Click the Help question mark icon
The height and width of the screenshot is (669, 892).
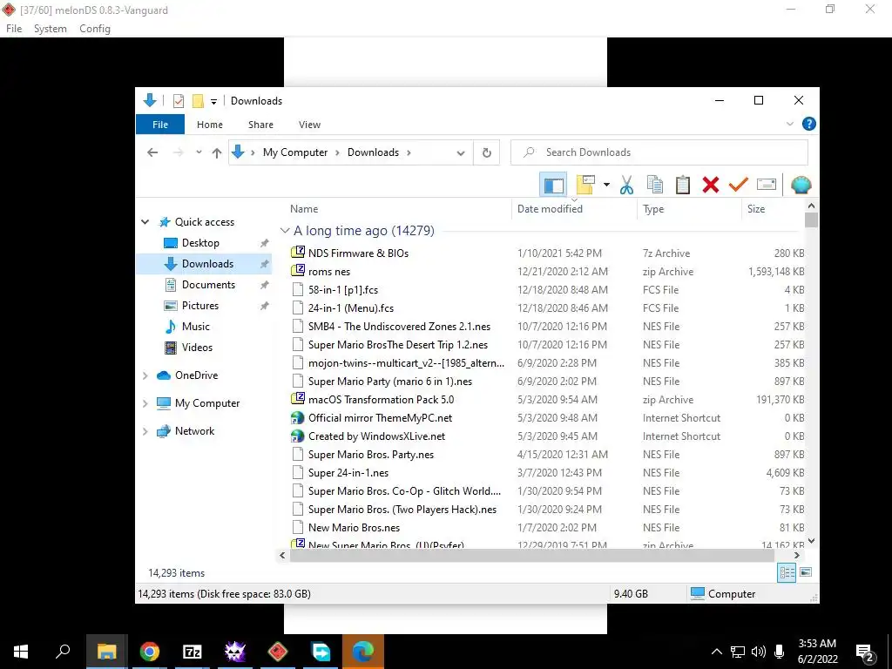(808, 124)
